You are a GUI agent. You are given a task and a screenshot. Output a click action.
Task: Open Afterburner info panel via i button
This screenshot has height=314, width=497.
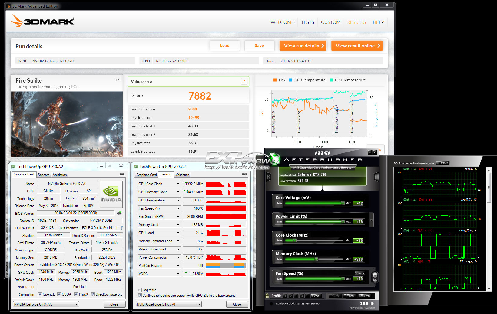pos(376,176)
